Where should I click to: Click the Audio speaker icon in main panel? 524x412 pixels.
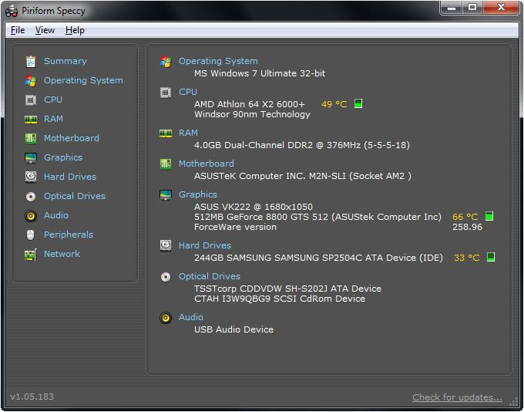click(166, 318)
